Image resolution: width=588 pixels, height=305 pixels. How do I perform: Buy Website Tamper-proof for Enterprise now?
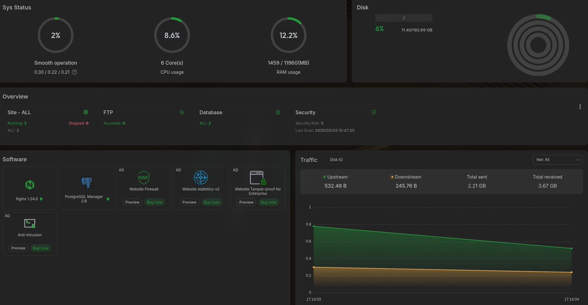click(269, 202)
